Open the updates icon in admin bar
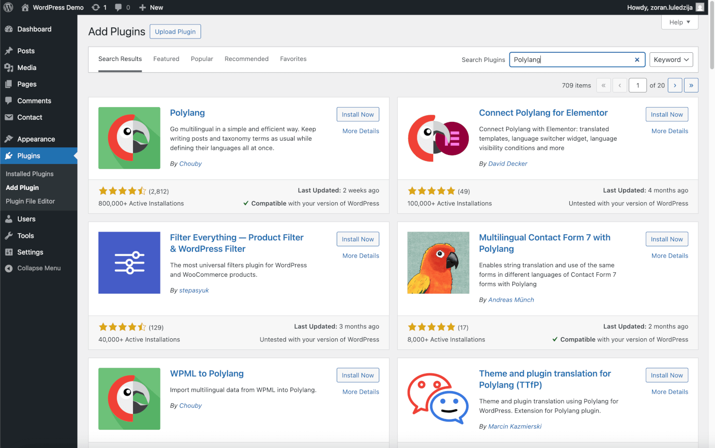The height and width of the screenshot is (448, 715). coord(95,7)
